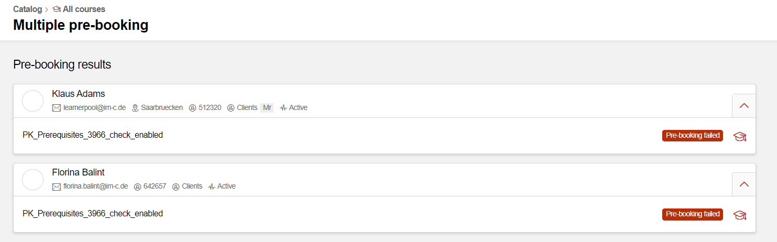
Task: Click the location pin icon by Saarbruecken
Action: click(135, 108)
